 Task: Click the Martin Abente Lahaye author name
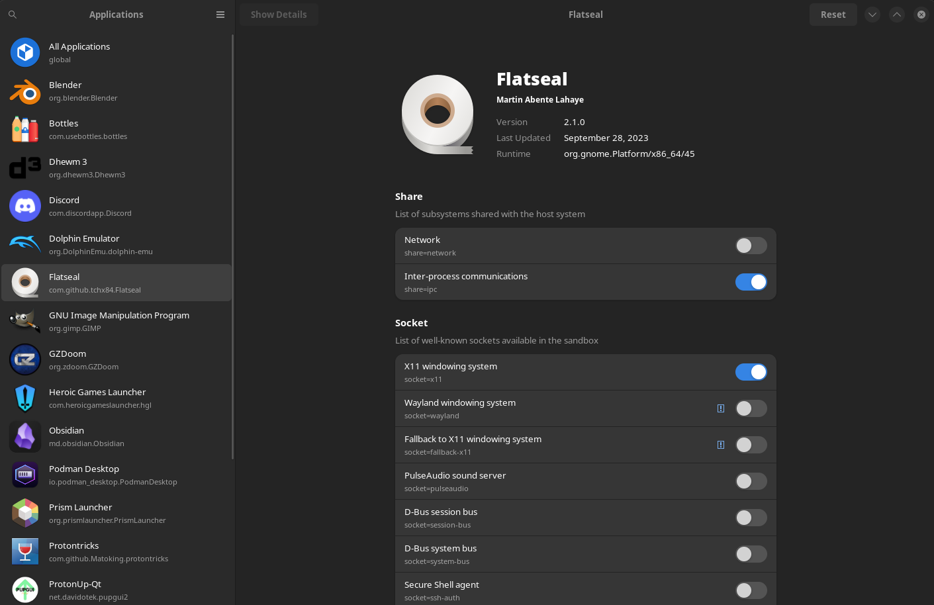(540, 100)
